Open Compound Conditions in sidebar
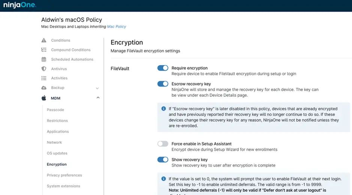 coord(71,49)
